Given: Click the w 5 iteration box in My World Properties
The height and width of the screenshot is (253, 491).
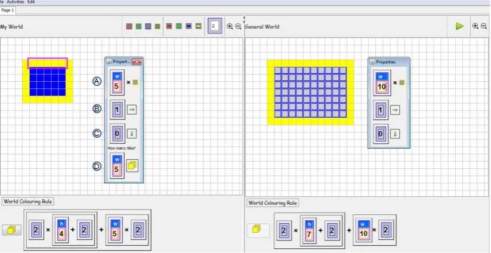Looking at the screenshot, I should coord(117,83).
